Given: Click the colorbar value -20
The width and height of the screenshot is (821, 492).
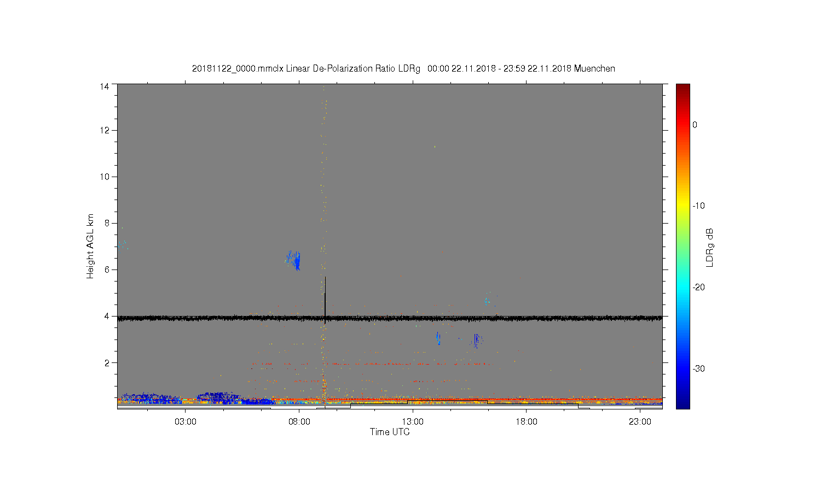Looking at the screenshot, I should point(698,288).
